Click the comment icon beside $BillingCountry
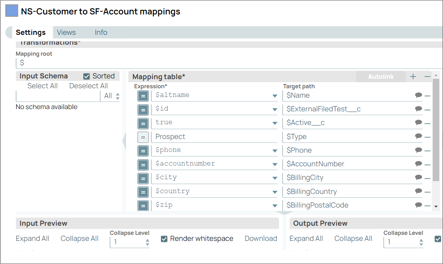Image resolution: width=443 pixels, height=264 pixels. pyautogui.click(x=418, y=191)
